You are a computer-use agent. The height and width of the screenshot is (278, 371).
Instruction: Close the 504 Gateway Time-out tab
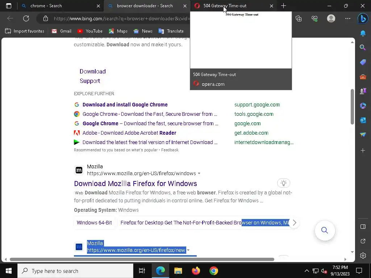pyautogui.click(x=272, y=6)
